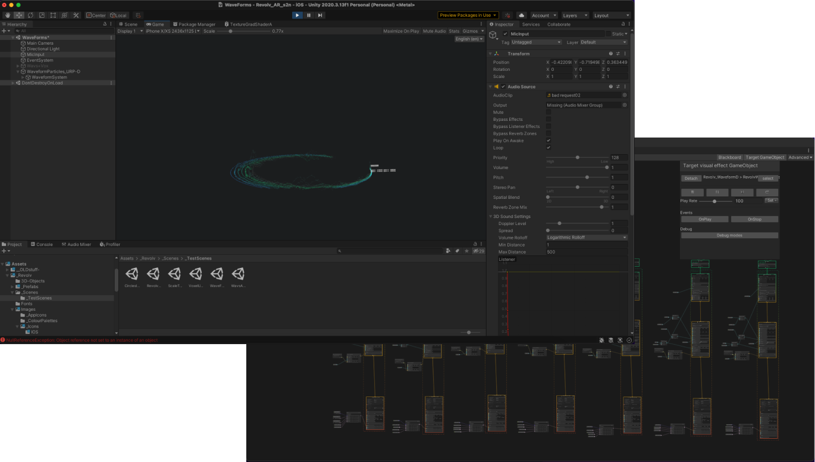Pause the game with the Pause button

tap(309, 15)
